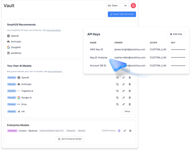The height and width of the screenshot is (151, 191).
Task: Click CUSTOM_LLM scope of AWS Key ID
Action: click(x=158, y=49)
